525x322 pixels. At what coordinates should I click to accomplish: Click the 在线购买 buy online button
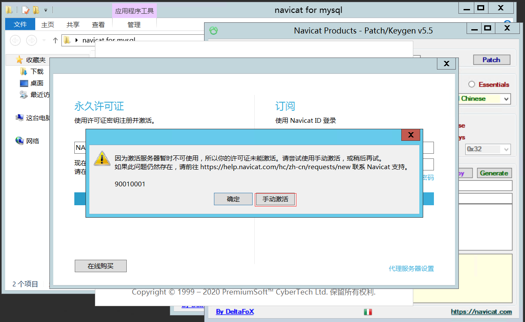(x=101, y=266)
